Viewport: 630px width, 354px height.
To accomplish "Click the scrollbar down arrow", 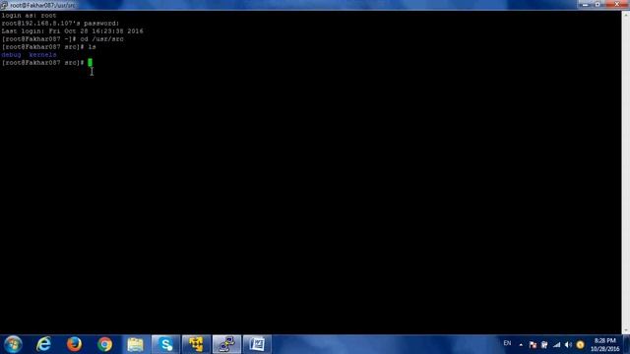I will click(x=626, y=330).
